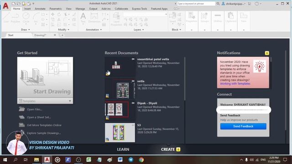
Task: Select the Line tool in Draw panel
Action: [6, 17]
